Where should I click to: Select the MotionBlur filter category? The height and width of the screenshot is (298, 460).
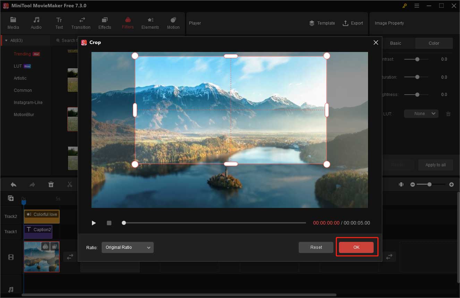pyautogui.click(x=24, y=115)
